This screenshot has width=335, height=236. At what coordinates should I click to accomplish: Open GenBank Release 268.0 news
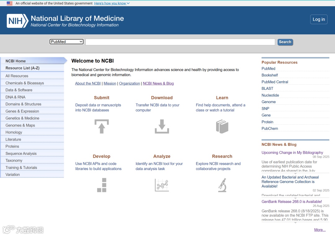292,202
